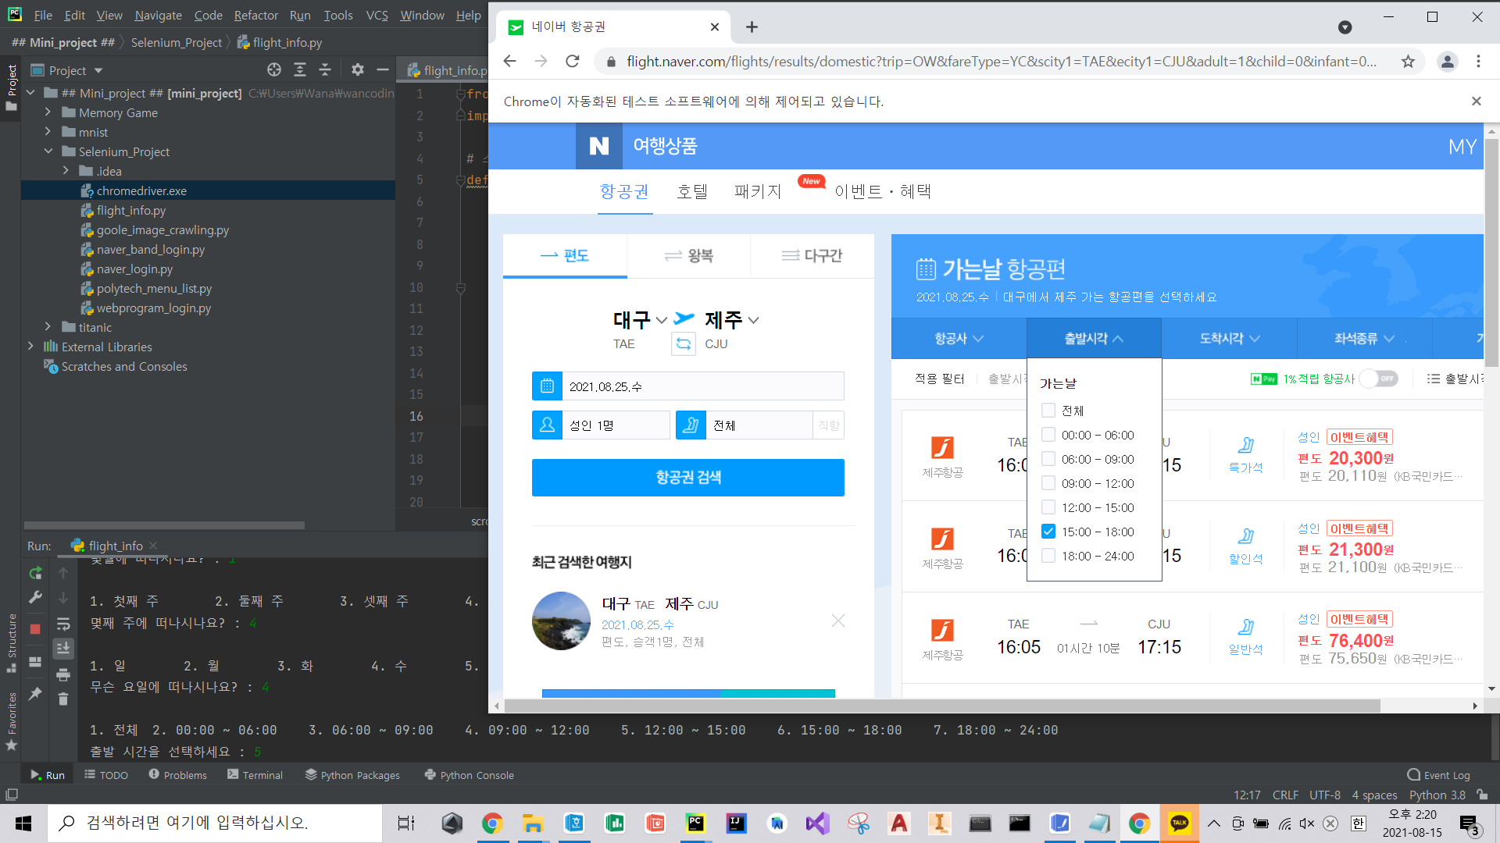
Task: Clear run output with trash icon
Action: point(63,699)
